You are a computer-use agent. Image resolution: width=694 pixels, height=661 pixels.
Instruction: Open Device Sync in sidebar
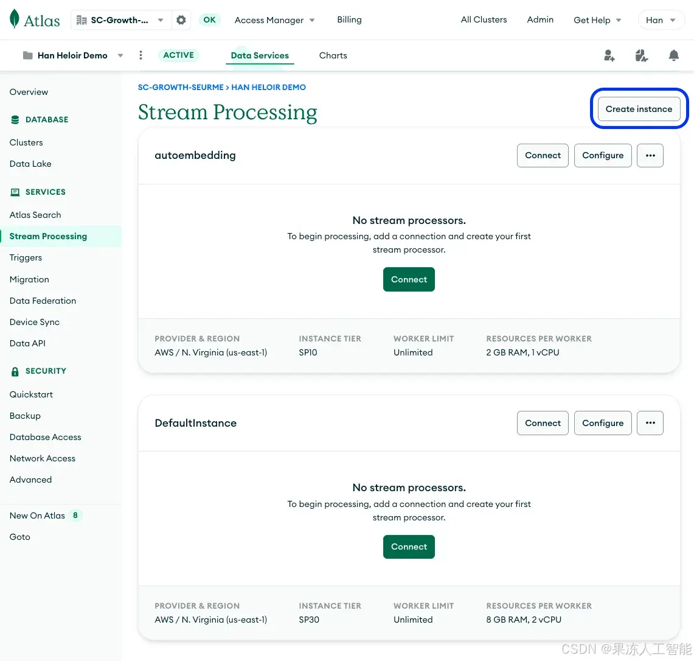[35, 322]
